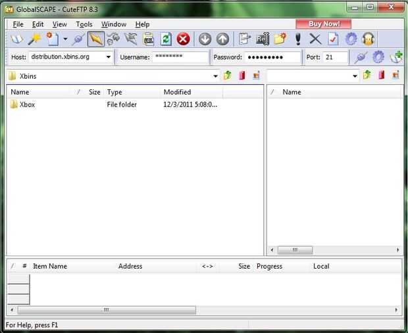The height and width of the screenshot is (333, 408).
Task: Toggle the highlighted Quick Connect lightning icon
Action: 96,39
